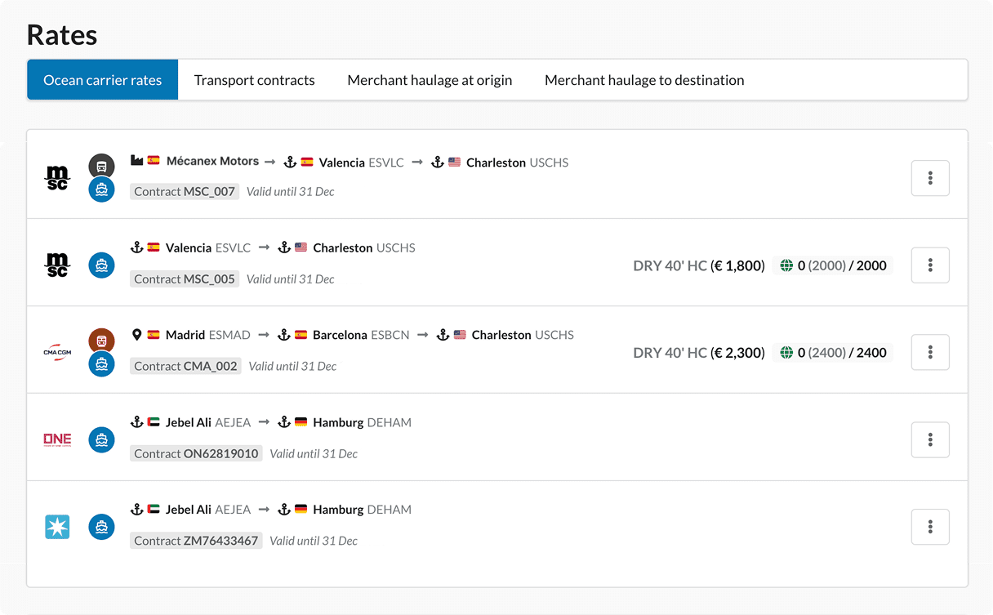The image size is (993, 615).
Task: Switch to the Transport contracts tab
Action: click(x=254, y=80)
